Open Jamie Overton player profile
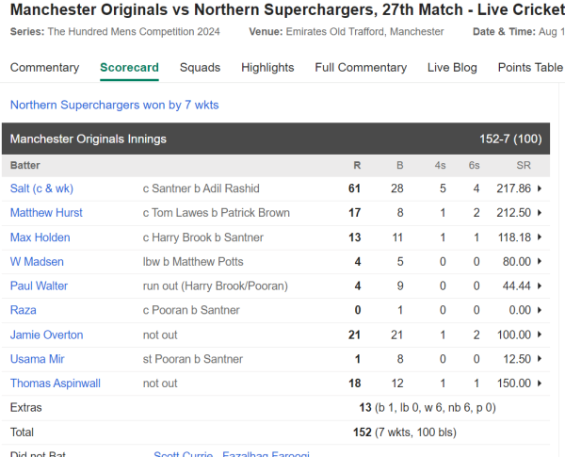The width and height of the screenshot is (565, 457). pyautogui.click(x=46, y=335)
